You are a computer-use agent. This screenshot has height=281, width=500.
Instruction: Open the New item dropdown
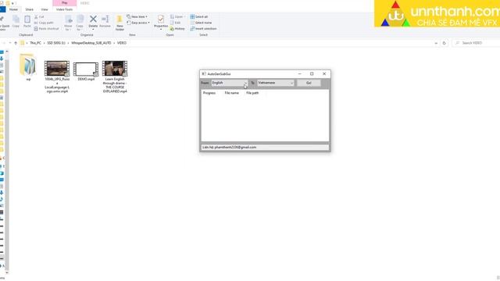click(137, 16)
